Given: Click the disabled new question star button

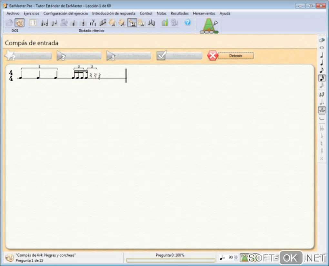Looking at the screenshot, I should pyautogui.click(x=28, y=55).
